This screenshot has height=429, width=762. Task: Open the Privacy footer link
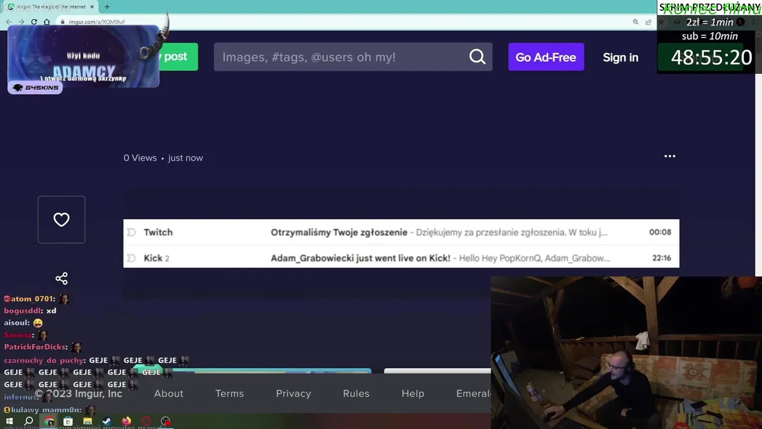coord(293,393)
